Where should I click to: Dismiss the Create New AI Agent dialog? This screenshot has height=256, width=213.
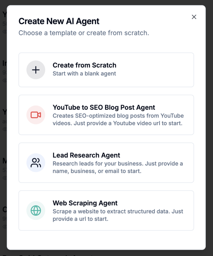point(194,17)
